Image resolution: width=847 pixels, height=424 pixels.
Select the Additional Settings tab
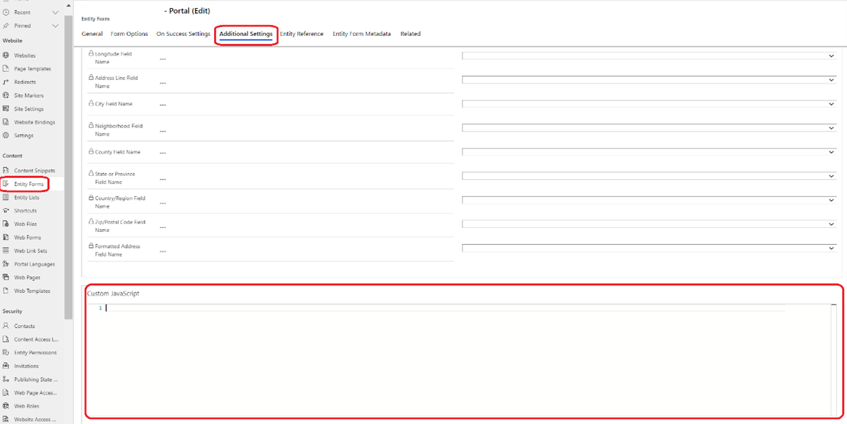(246, 34)
